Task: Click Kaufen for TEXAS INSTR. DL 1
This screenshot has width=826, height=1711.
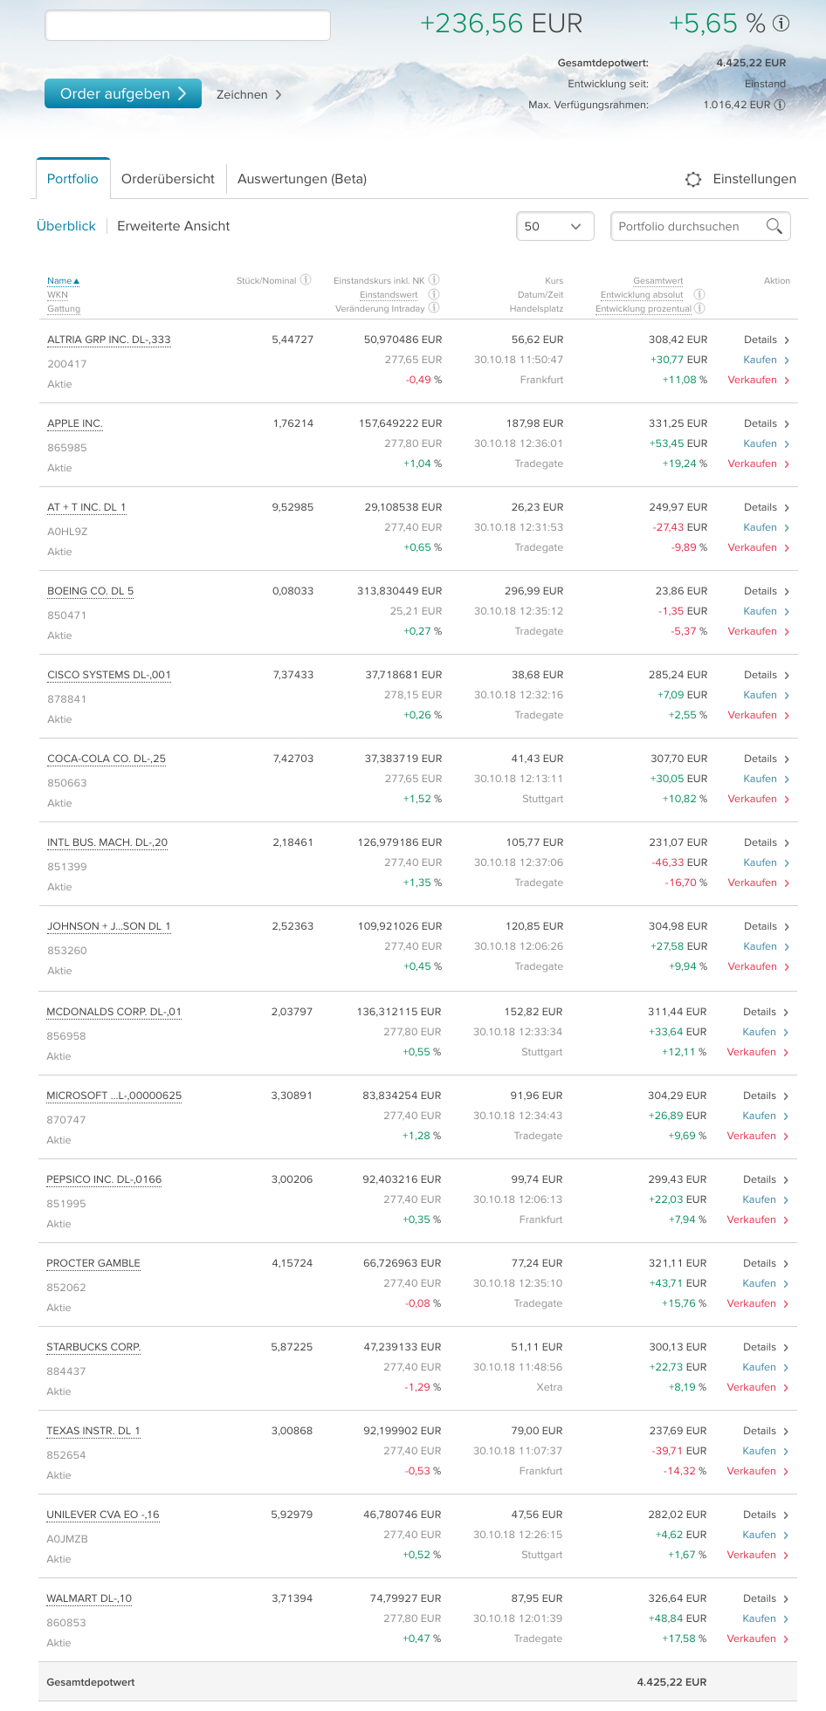Action: (759, 1451)
